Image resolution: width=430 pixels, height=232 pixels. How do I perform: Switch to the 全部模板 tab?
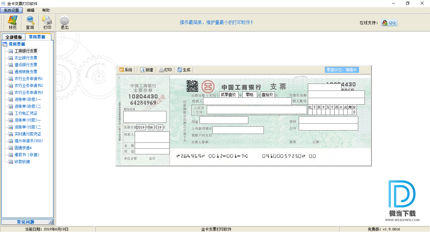pos(14,37)
